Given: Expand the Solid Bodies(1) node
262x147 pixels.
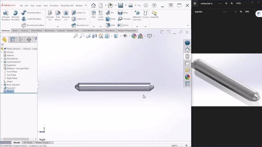Looking at the screenshot, I should 2,62.
